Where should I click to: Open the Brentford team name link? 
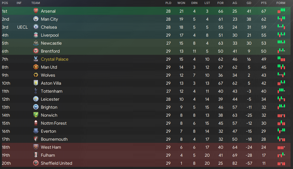50,51
